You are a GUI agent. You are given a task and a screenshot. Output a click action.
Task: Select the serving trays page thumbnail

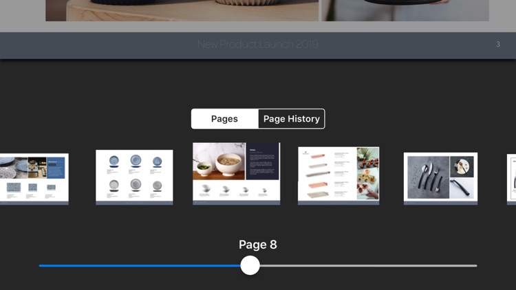click(x=338, y=176)
